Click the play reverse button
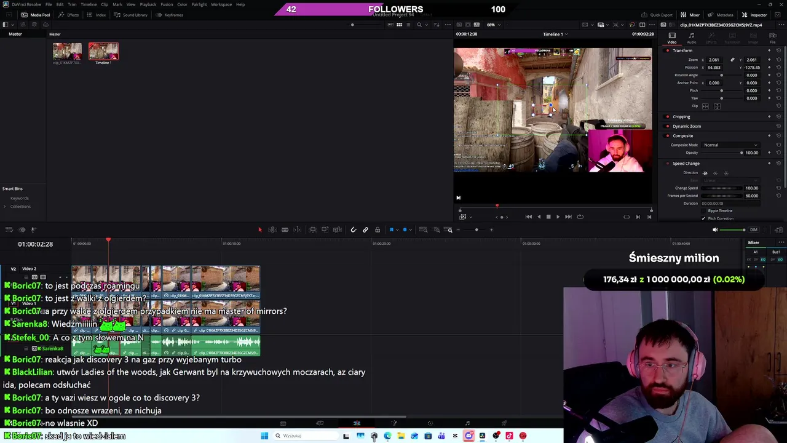 click(539, 217)
